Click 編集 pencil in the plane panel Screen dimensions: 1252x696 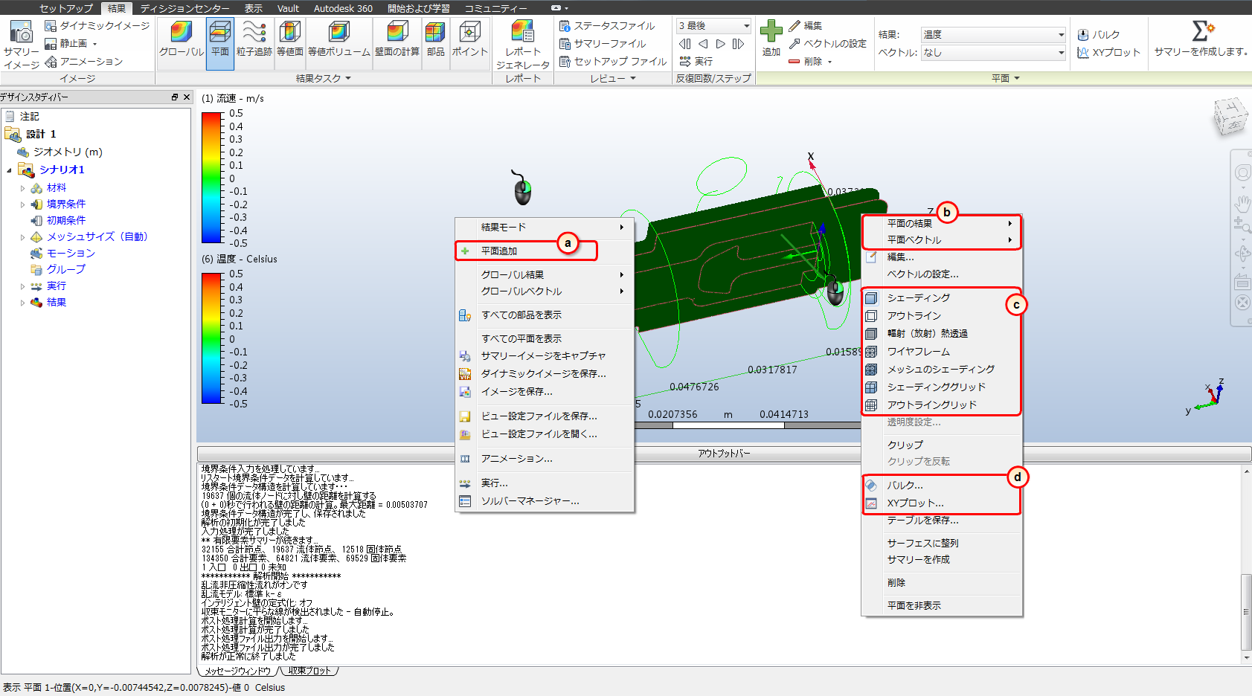coord(806,26)
